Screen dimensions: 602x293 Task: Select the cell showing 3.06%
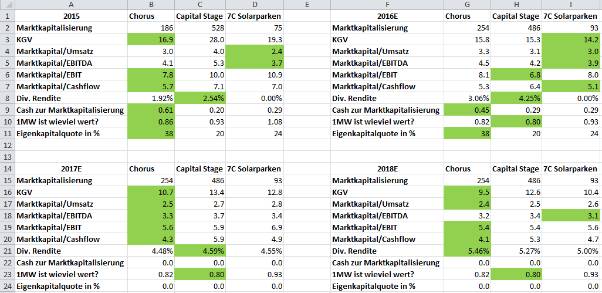point(467,98)
